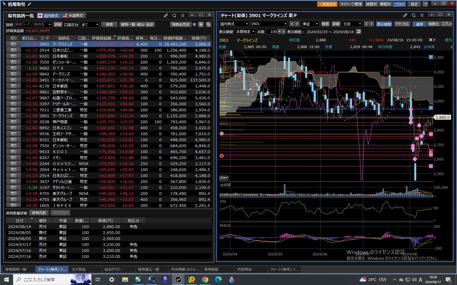This screenshot has width=457, height=285.
Task: Open File Explorer from taskbar
Action: [125, 279]
